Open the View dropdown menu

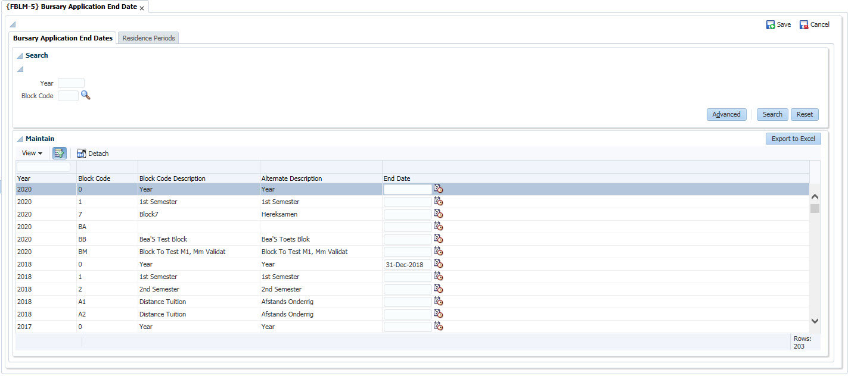click(32, 153)
